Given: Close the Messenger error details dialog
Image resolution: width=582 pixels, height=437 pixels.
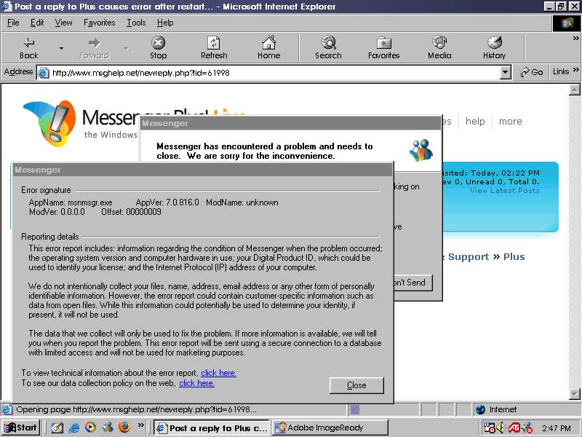Looking at the screenshot, I should [x=356, y=385].
